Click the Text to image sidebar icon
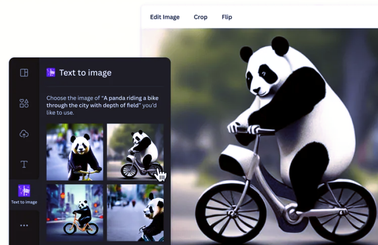Screen dimensions: 378x245 pos(24,191)
